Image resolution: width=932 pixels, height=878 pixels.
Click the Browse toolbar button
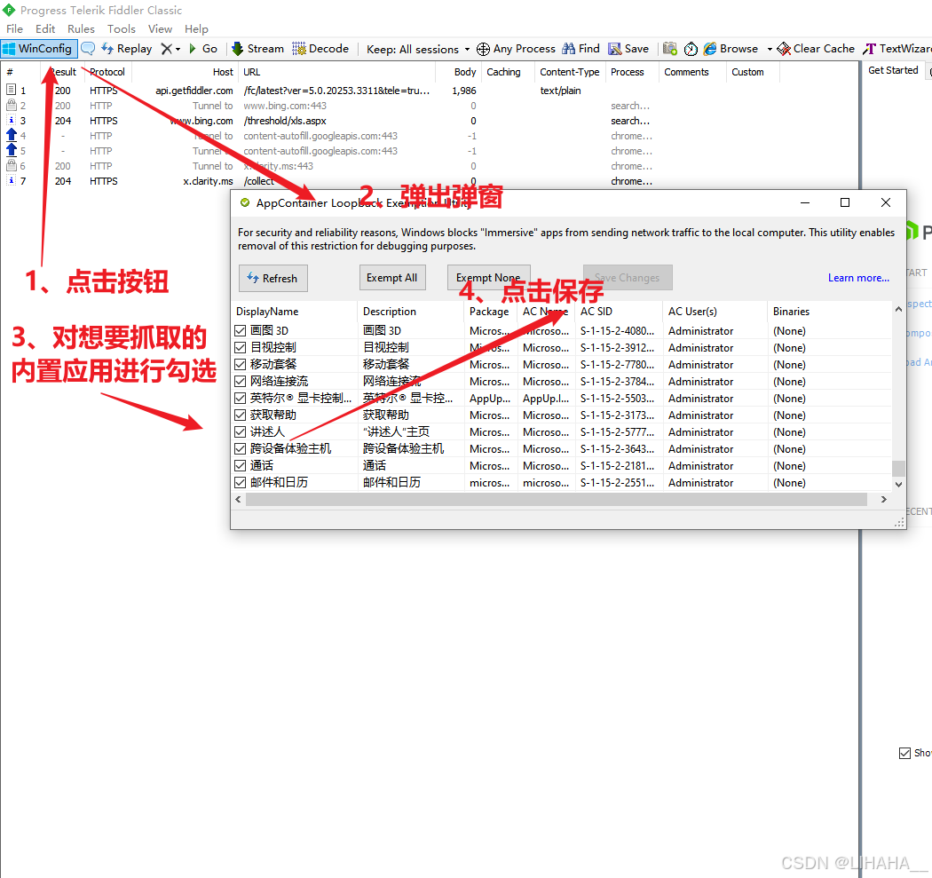[x=731, y=49]
